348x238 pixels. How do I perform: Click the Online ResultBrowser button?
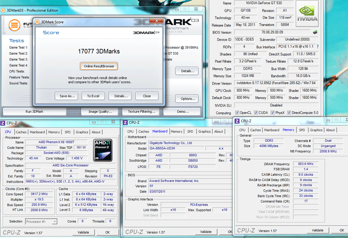tap(99, 66)
